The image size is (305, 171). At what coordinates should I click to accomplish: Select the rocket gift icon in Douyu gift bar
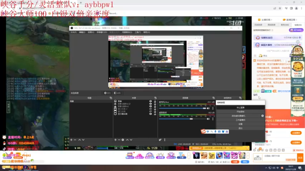(219, 155)
